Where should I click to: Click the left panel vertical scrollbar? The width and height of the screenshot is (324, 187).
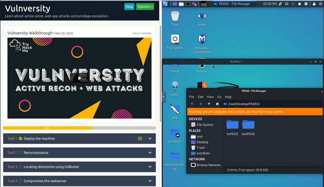pyautogui.click(x=161, y=73)
